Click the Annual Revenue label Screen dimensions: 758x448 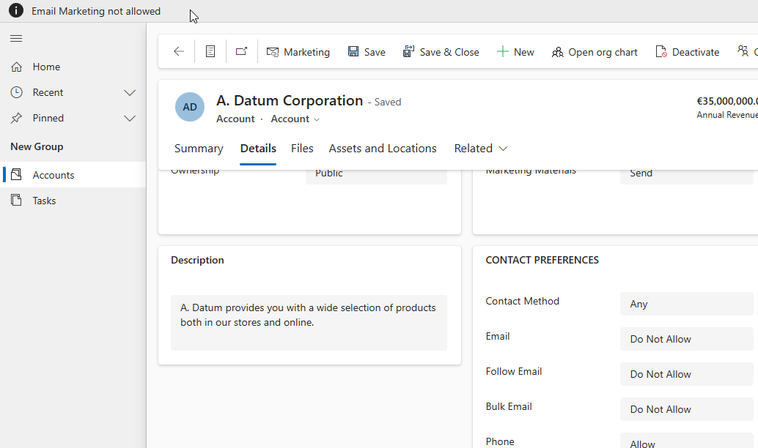pos(727,115)
